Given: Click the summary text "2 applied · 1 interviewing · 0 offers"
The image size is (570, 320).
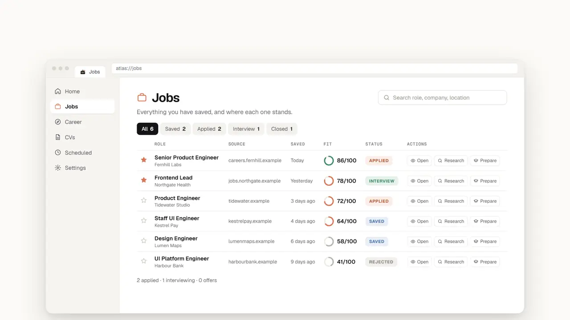Looking at the screenshot, I should 177,280.
